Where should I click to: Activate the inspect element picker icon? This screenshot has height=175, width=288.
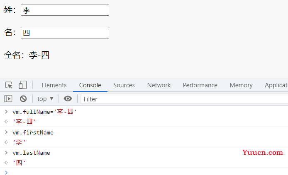9,85
